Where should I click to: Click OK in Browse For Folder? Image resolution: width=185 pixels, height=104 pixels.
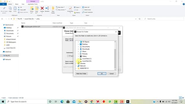(x=102, y=74)
